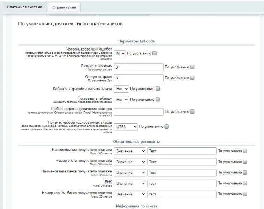Enable По умолчанию for Признак набора знаков
Viewport: 264px width, 209px height.
(x=166, y=127)
